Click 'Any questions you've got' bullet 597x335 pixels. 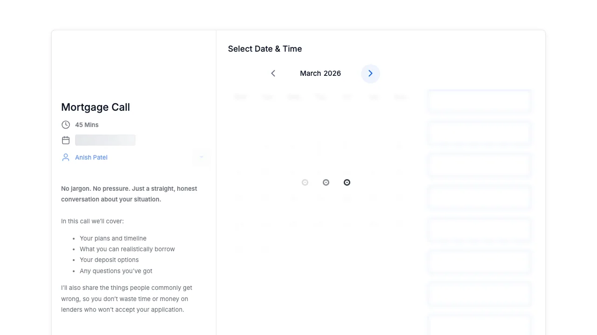point(116,271)
